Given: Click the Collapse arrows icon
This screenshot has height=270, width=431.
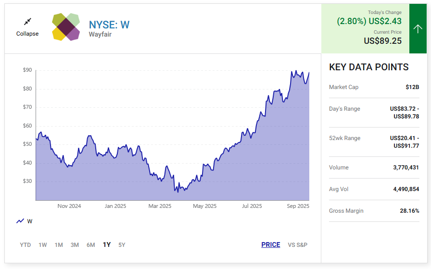Looking at the screenshot, I should [x=27, y=22].
